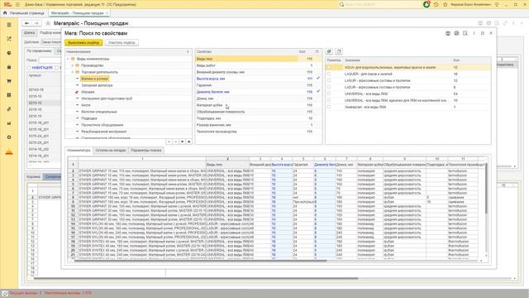Viewport: 529px width, 298px height.
Task: Select the Материал шубки property row
Action: point(258,105)
